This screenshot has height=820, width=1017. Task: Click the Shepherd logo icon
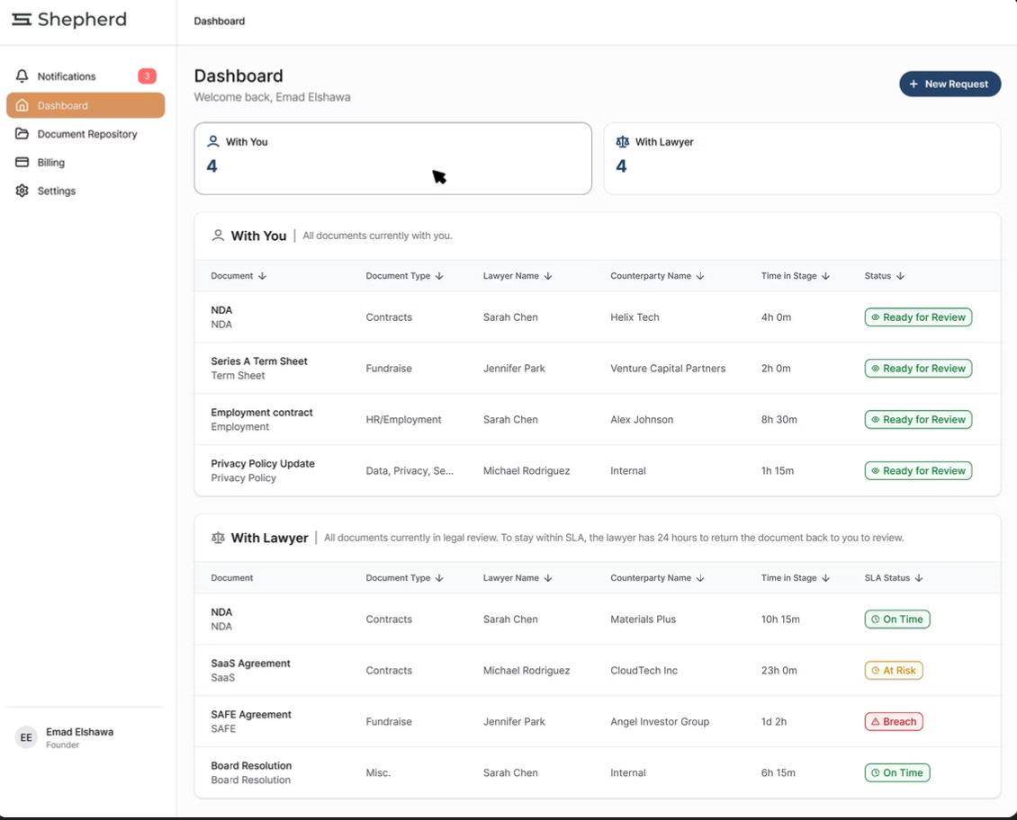pyautogui.click(x=22, y=20)
